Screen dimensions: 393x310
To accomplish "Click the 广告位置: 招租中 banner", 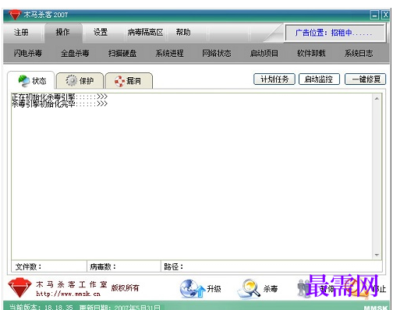I will tap(335, 33).
